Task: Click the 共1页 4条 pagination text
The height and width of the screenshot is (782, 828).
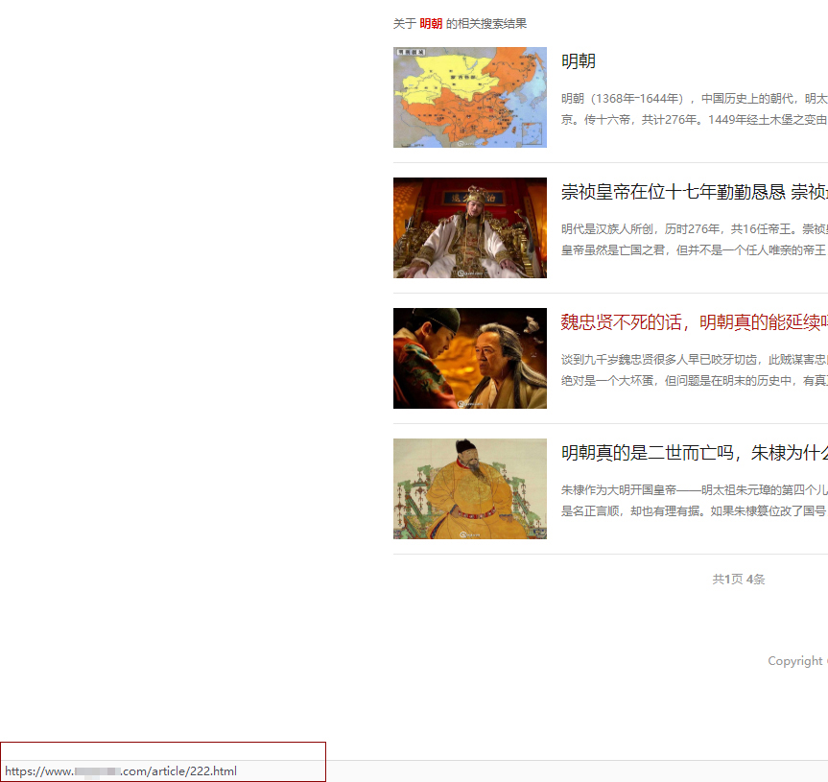Action: (x=738, y=580)
